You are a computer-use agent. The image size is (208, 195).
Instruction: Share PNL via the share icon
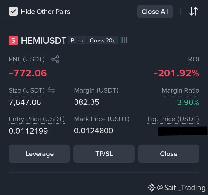(55, 59)
